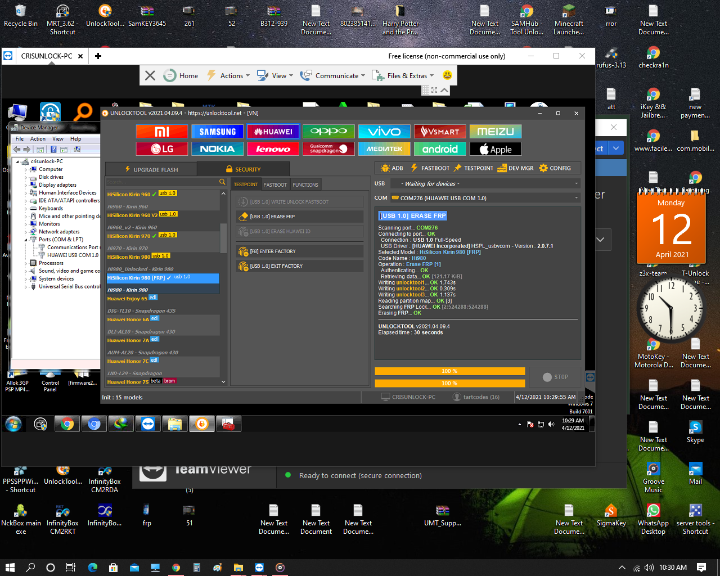This screenshot has height=576, width=720.
Task: Click [USB 1.0] EXIT FACTORY button
Action: coord(299,266)
